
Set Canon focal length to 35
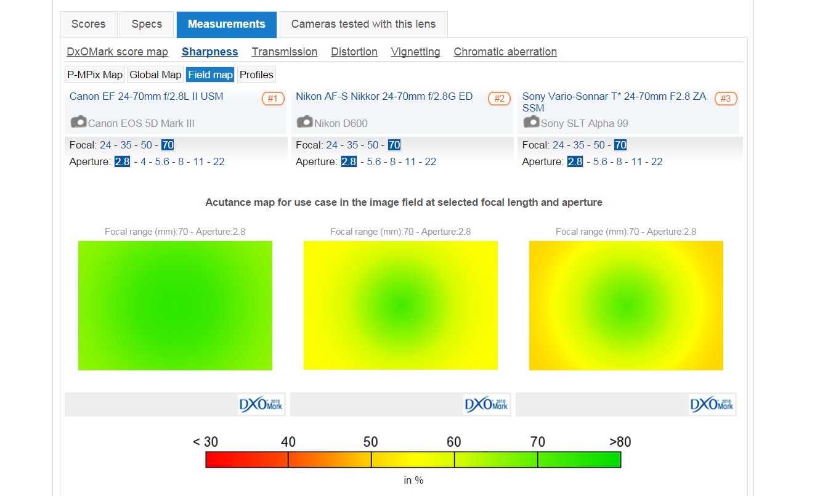coord(126,145)
